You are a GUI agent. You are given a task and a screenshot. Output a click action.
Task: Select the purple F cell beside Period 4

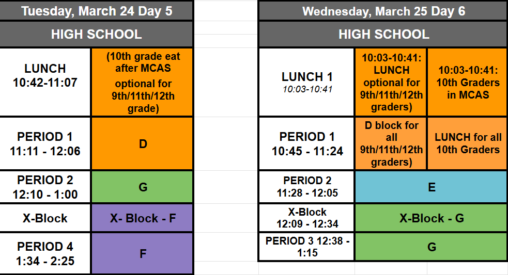coord(143,253)
